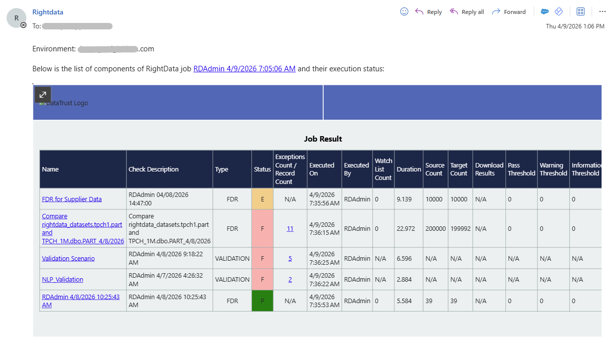Click the Reply all button
The height and width of the screenshot is (345, 616).
pos(467,11)
